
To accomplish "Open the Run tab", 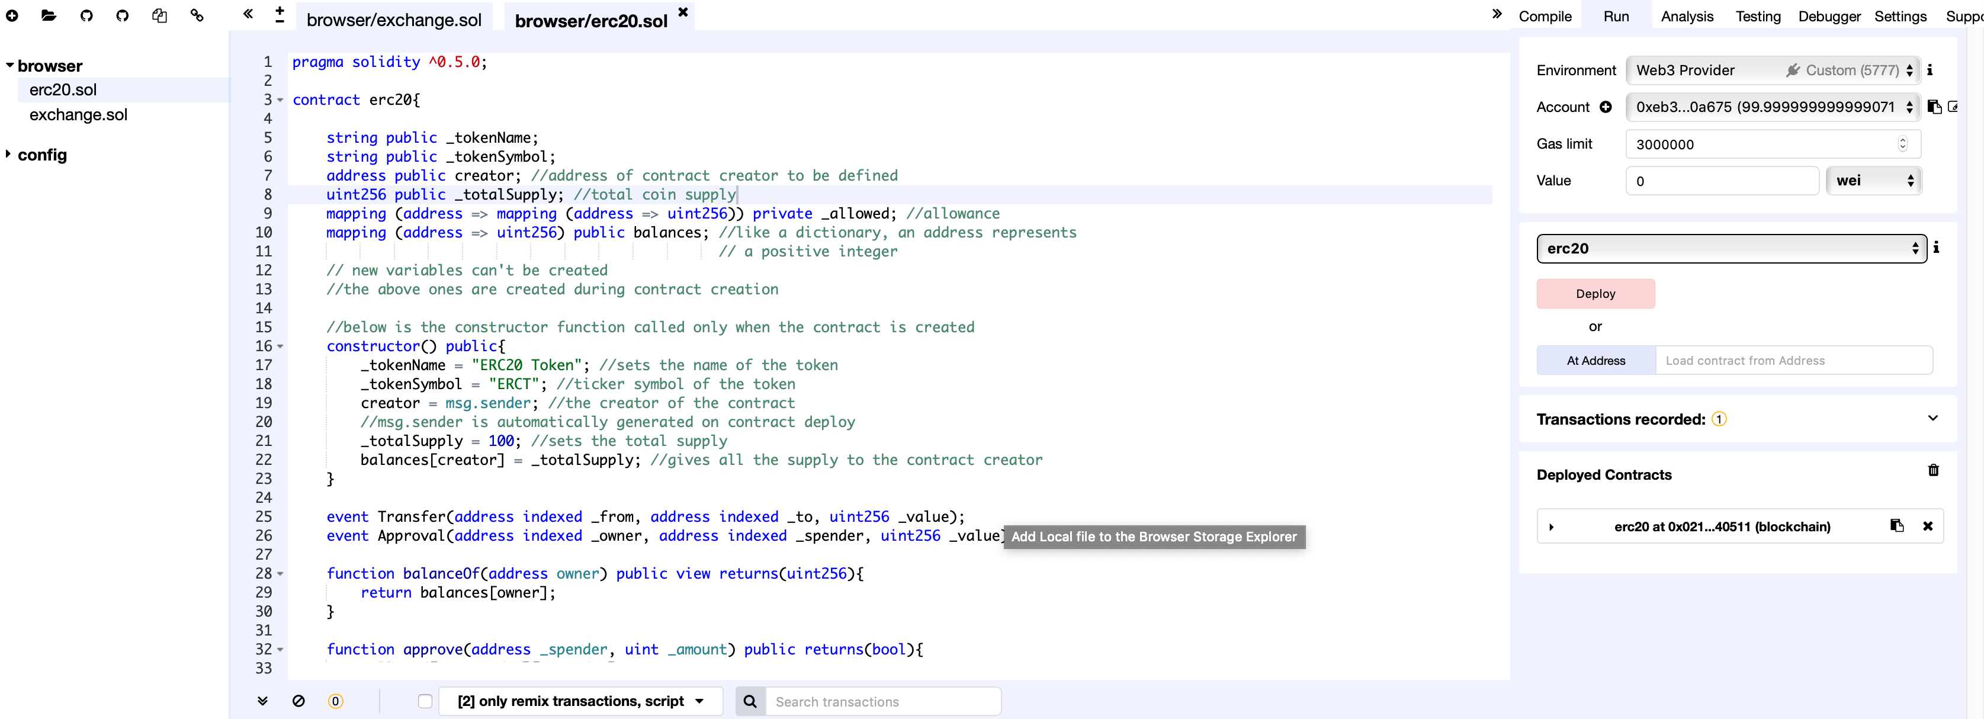I will [1616, 16].
